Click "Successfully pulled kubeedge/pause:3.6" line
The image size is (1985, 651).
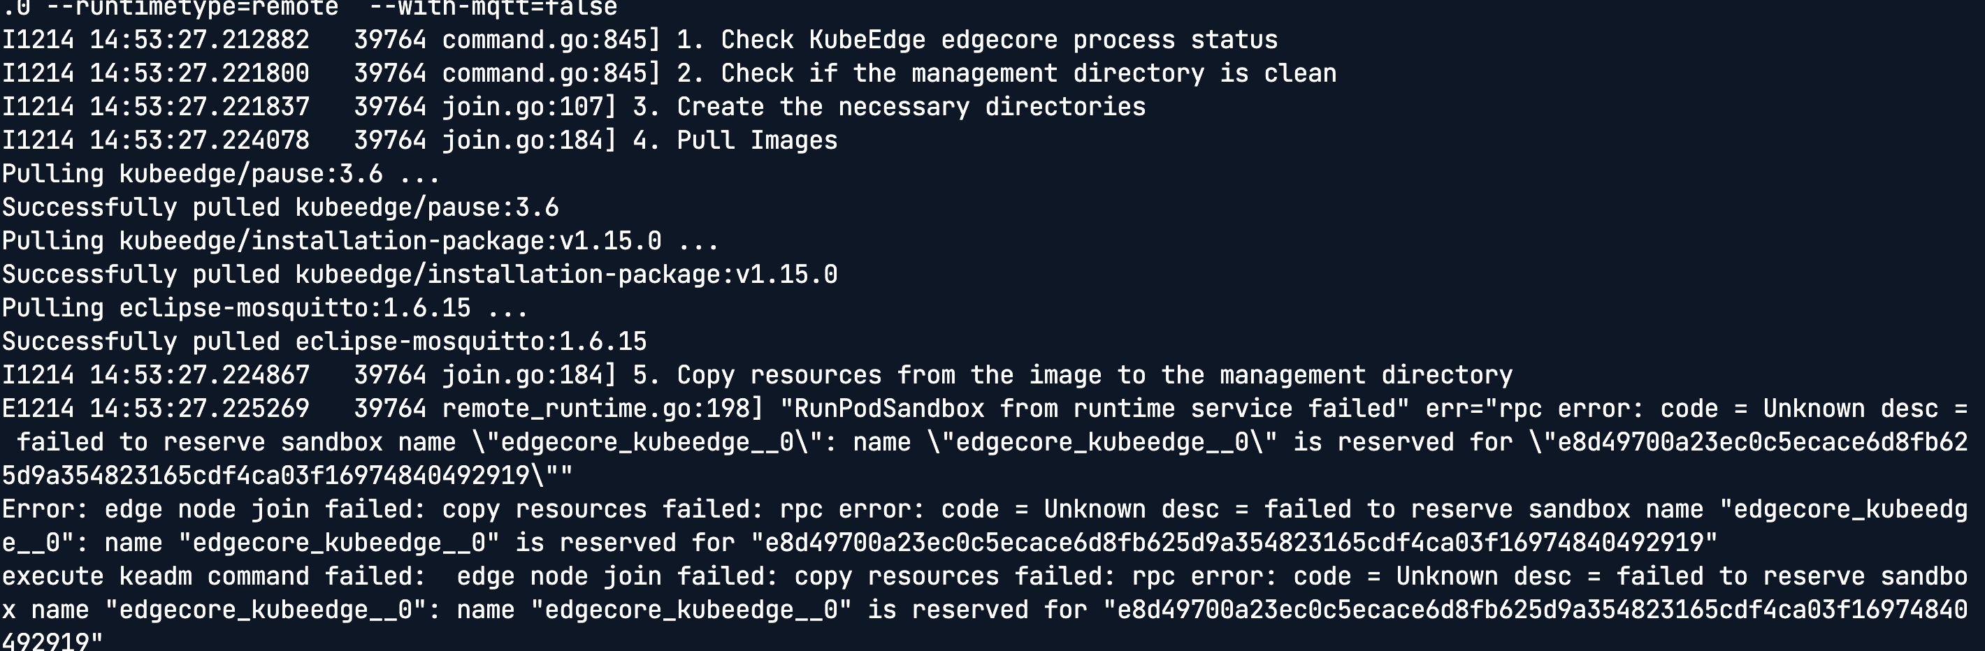coord(280,208)
